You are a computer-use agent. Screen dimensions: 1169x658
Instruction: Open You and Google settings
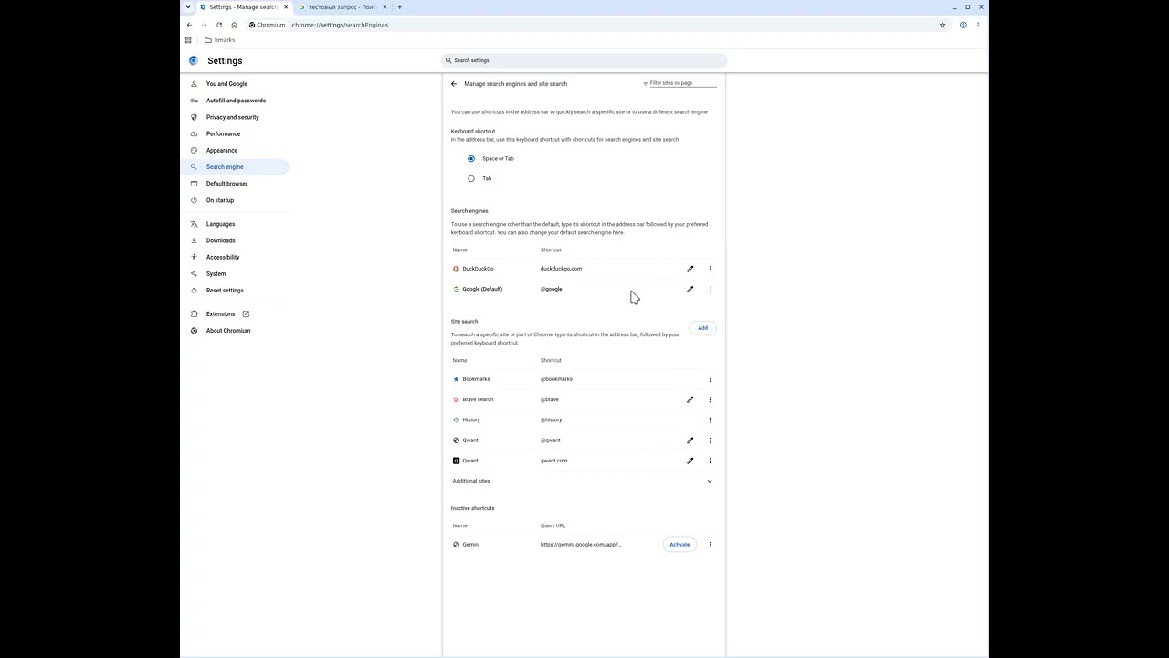pyautogui.click(x=226, y=84)
